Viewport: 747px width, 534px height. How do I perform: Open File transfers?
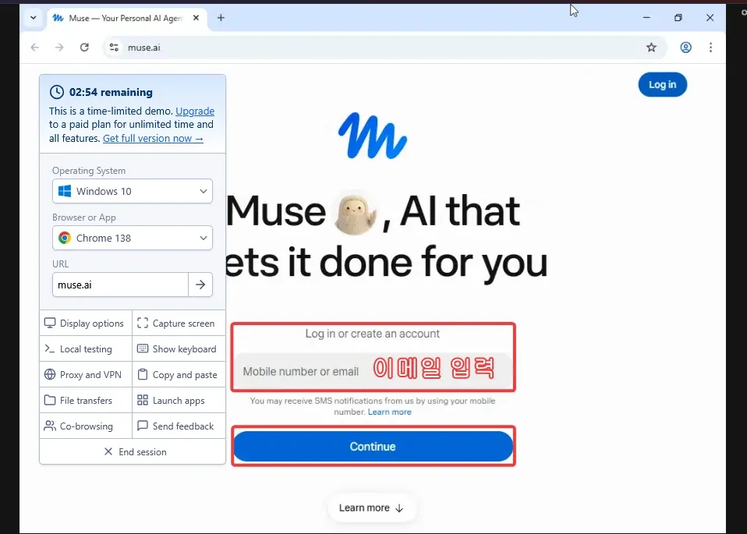tap(86, 400)
